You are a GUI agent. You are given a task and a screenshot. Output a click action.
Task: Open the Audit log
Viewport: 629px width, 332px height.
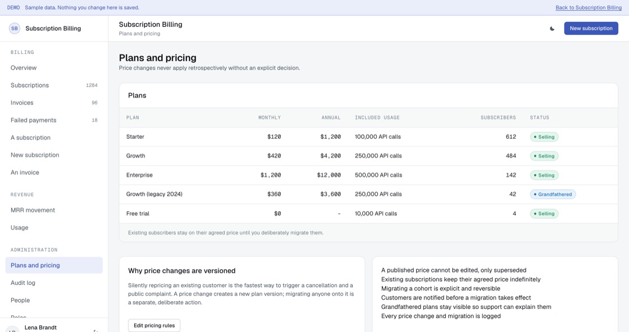click(x=54, y=283)
